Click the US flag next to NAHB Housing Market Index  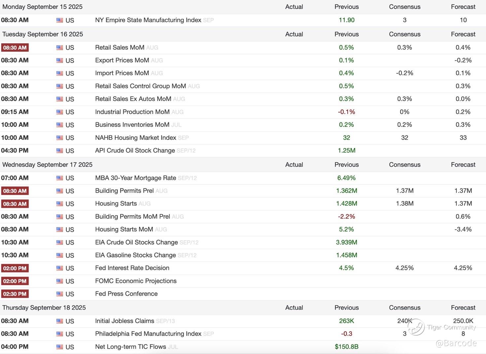tap(60, 138)
